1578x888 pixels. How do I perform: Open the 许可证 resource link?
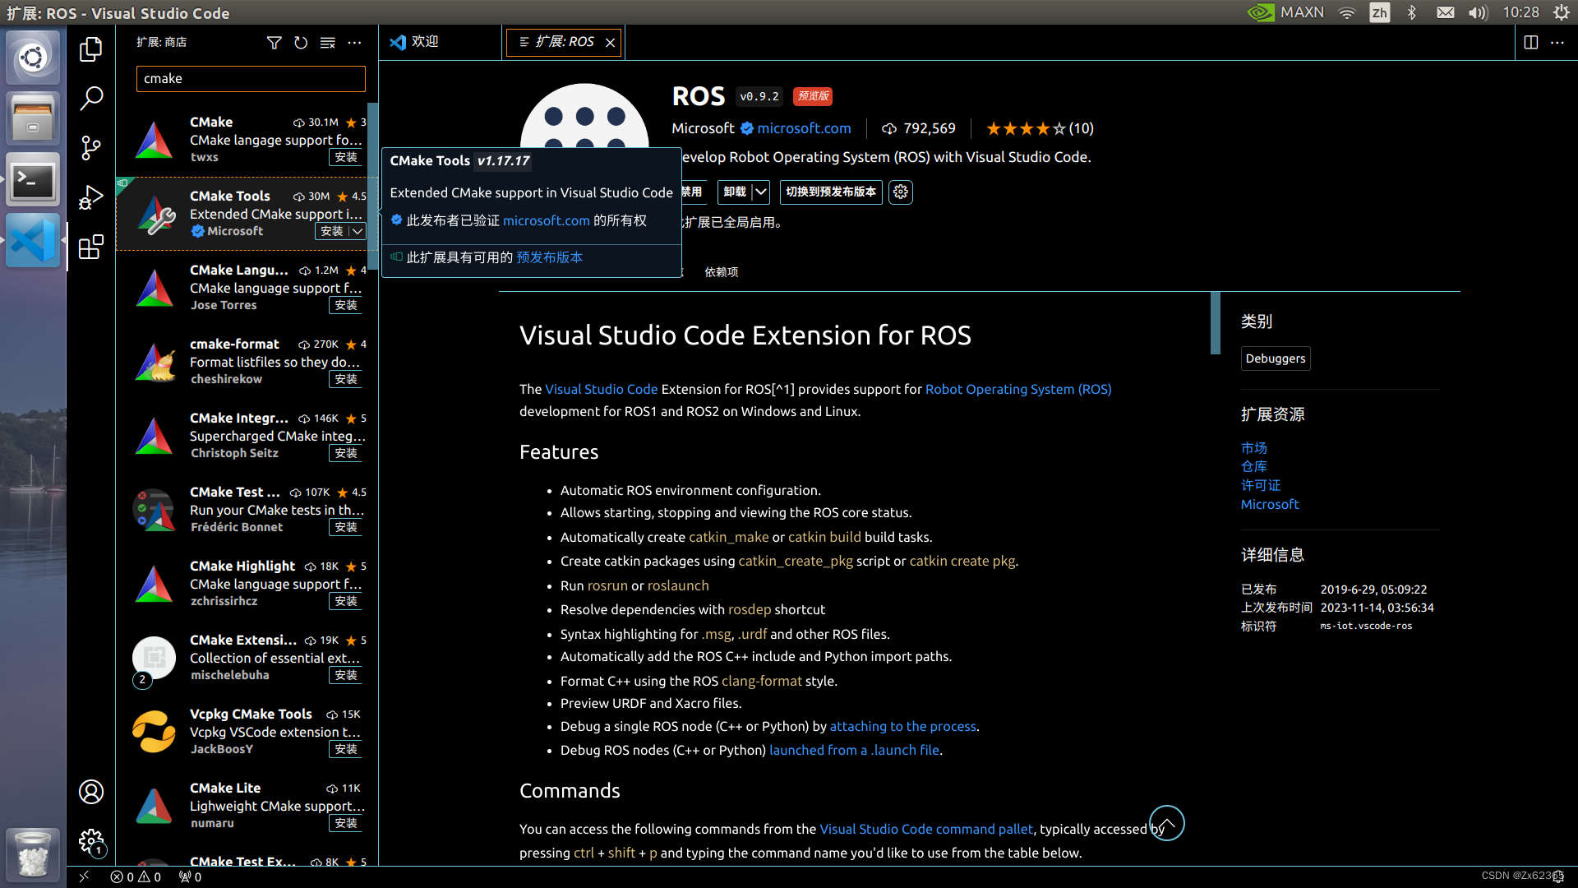pos(1261,485)
